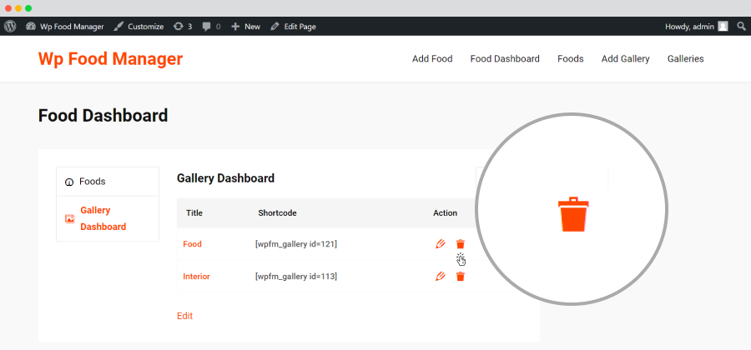Click the dashboard gauge icon in admin bar
The height and width of the screenshot is (350, 751).
(31, 27)
